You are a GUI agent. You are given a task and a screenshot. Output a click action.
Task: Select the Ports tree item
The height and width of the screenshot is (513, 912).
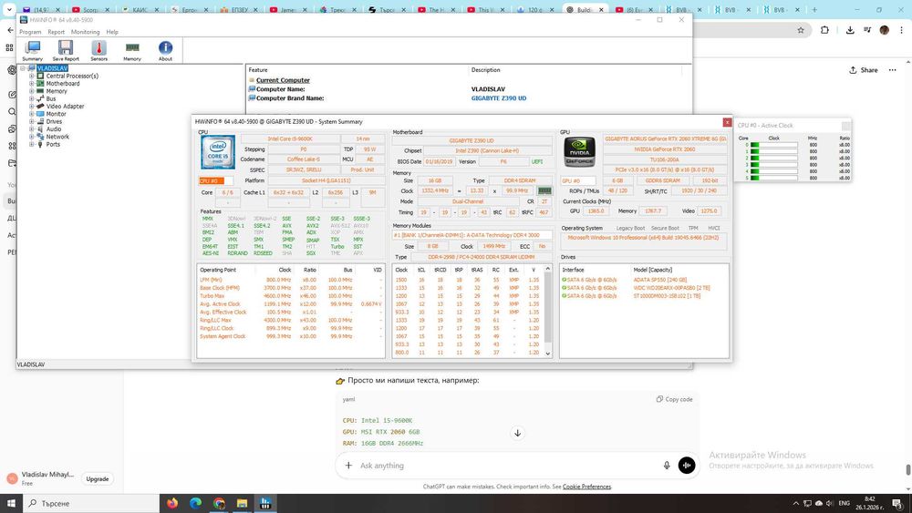coord(53,144)
